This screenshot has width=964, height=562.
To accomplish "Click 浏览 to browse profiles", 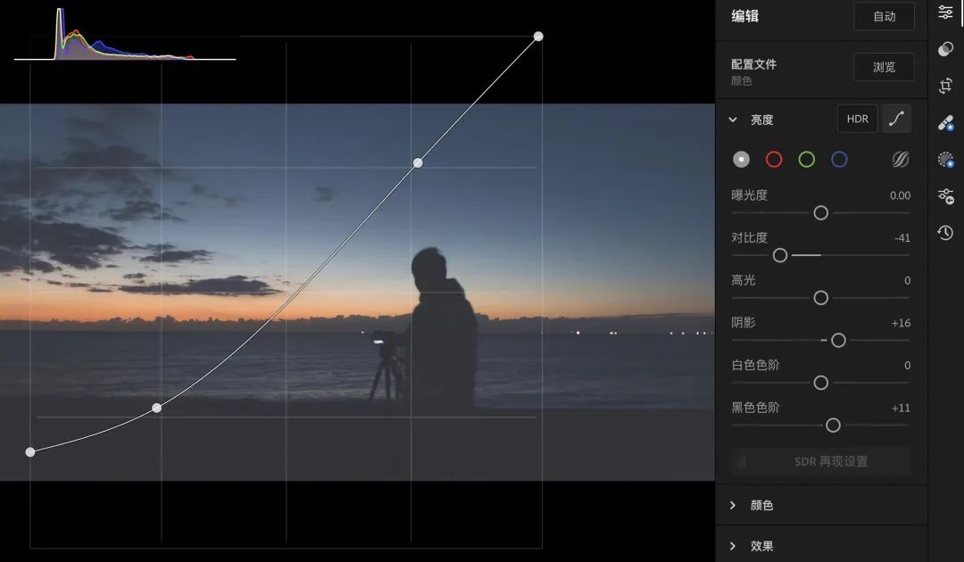I will (884, 67).
